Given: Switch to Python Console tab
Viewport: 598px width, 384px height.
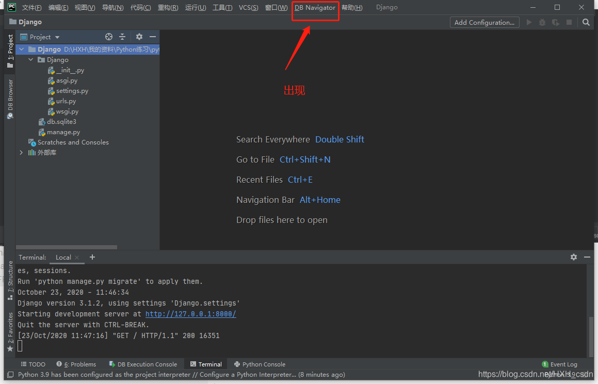Looking at the screenshot, I should (260, 364).
